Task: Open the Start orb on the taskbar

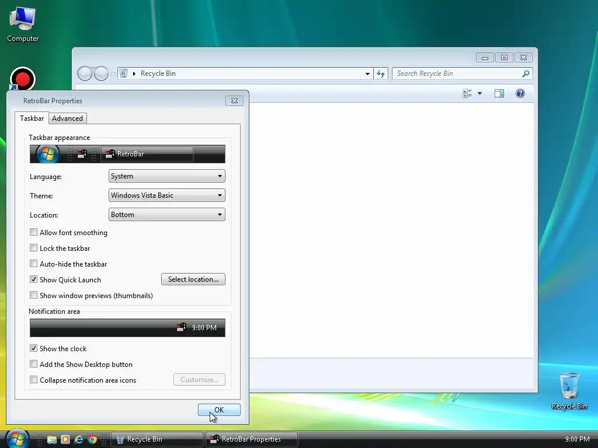Action: [17, 439]
